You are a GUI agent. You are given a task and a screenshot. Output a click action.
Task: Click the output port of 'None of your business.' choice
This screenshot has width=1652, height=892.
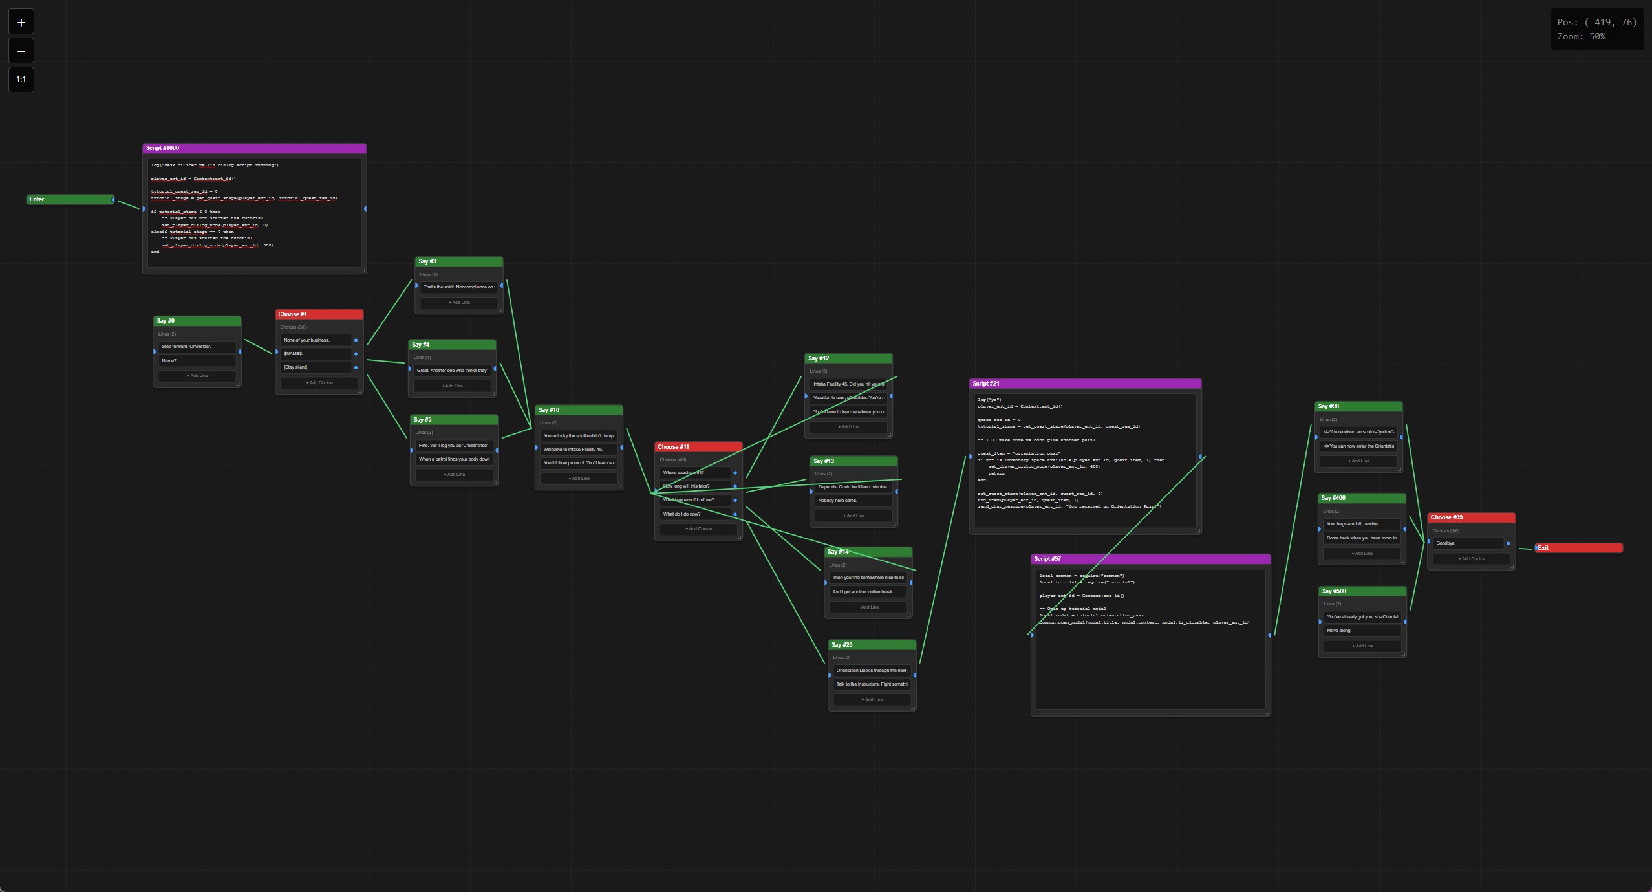pyautogui.click(x=356, y=340)
